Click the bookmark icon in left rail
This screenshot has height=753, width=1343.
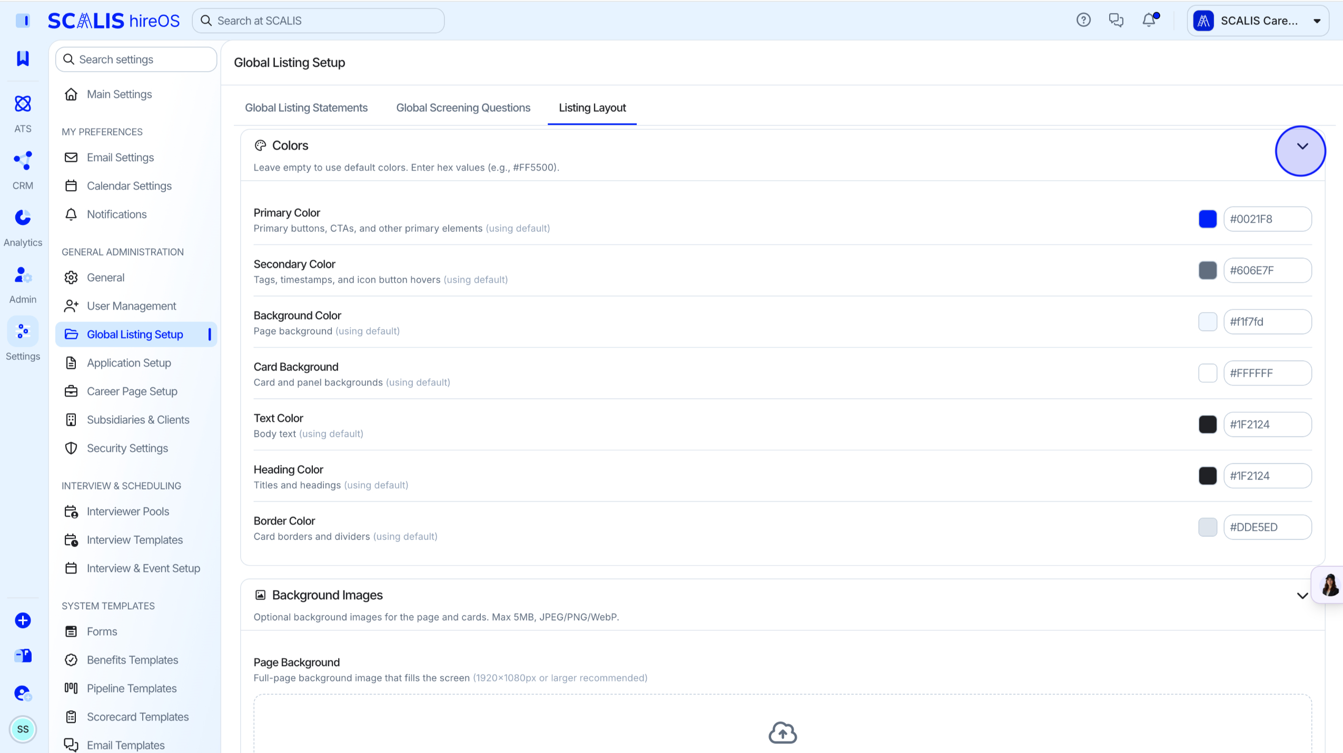23,58
